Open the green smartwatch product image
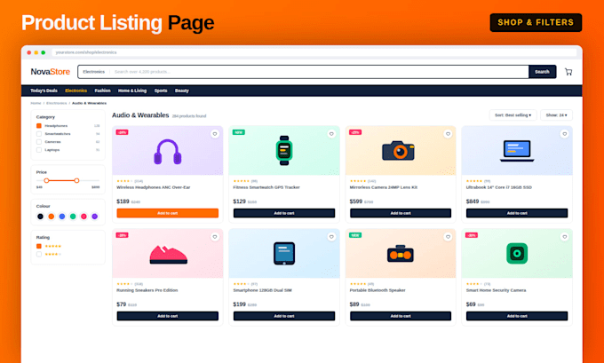Viewport: 604px width, 363px height. click(x=284, y=151)
